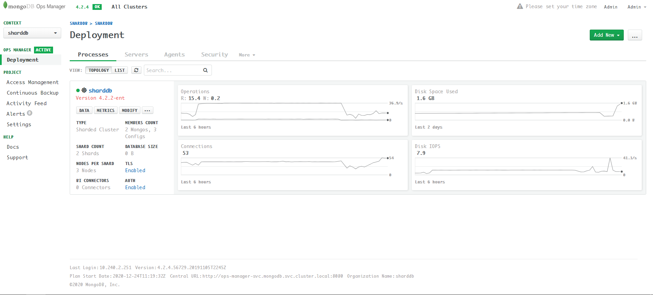Click the MongoDB leaf logo

tap(5, 5)
